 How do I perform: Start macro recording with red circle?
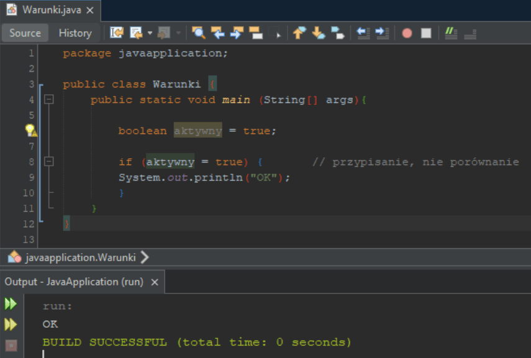[407, 33]
